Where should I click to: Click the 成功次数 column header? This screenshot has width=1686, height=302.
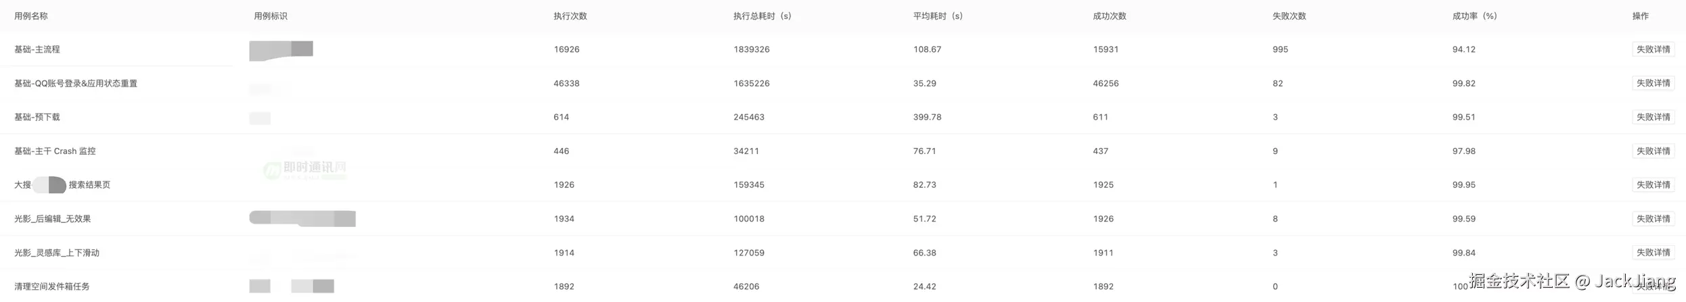[x=1110, y=16]
